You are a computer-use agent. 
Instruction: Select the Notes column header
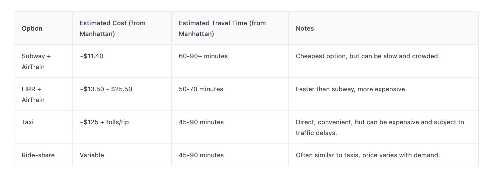tap(383, 29)
